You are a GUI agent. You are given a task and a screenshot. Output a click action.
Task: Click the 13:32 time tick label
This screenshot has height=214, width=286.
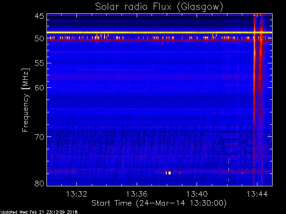76,194
